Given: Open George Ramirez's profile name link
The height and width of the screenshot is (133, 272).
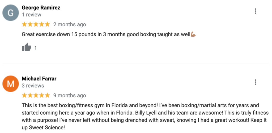Looking at the screenshot, I should click(x=41, y=8).
